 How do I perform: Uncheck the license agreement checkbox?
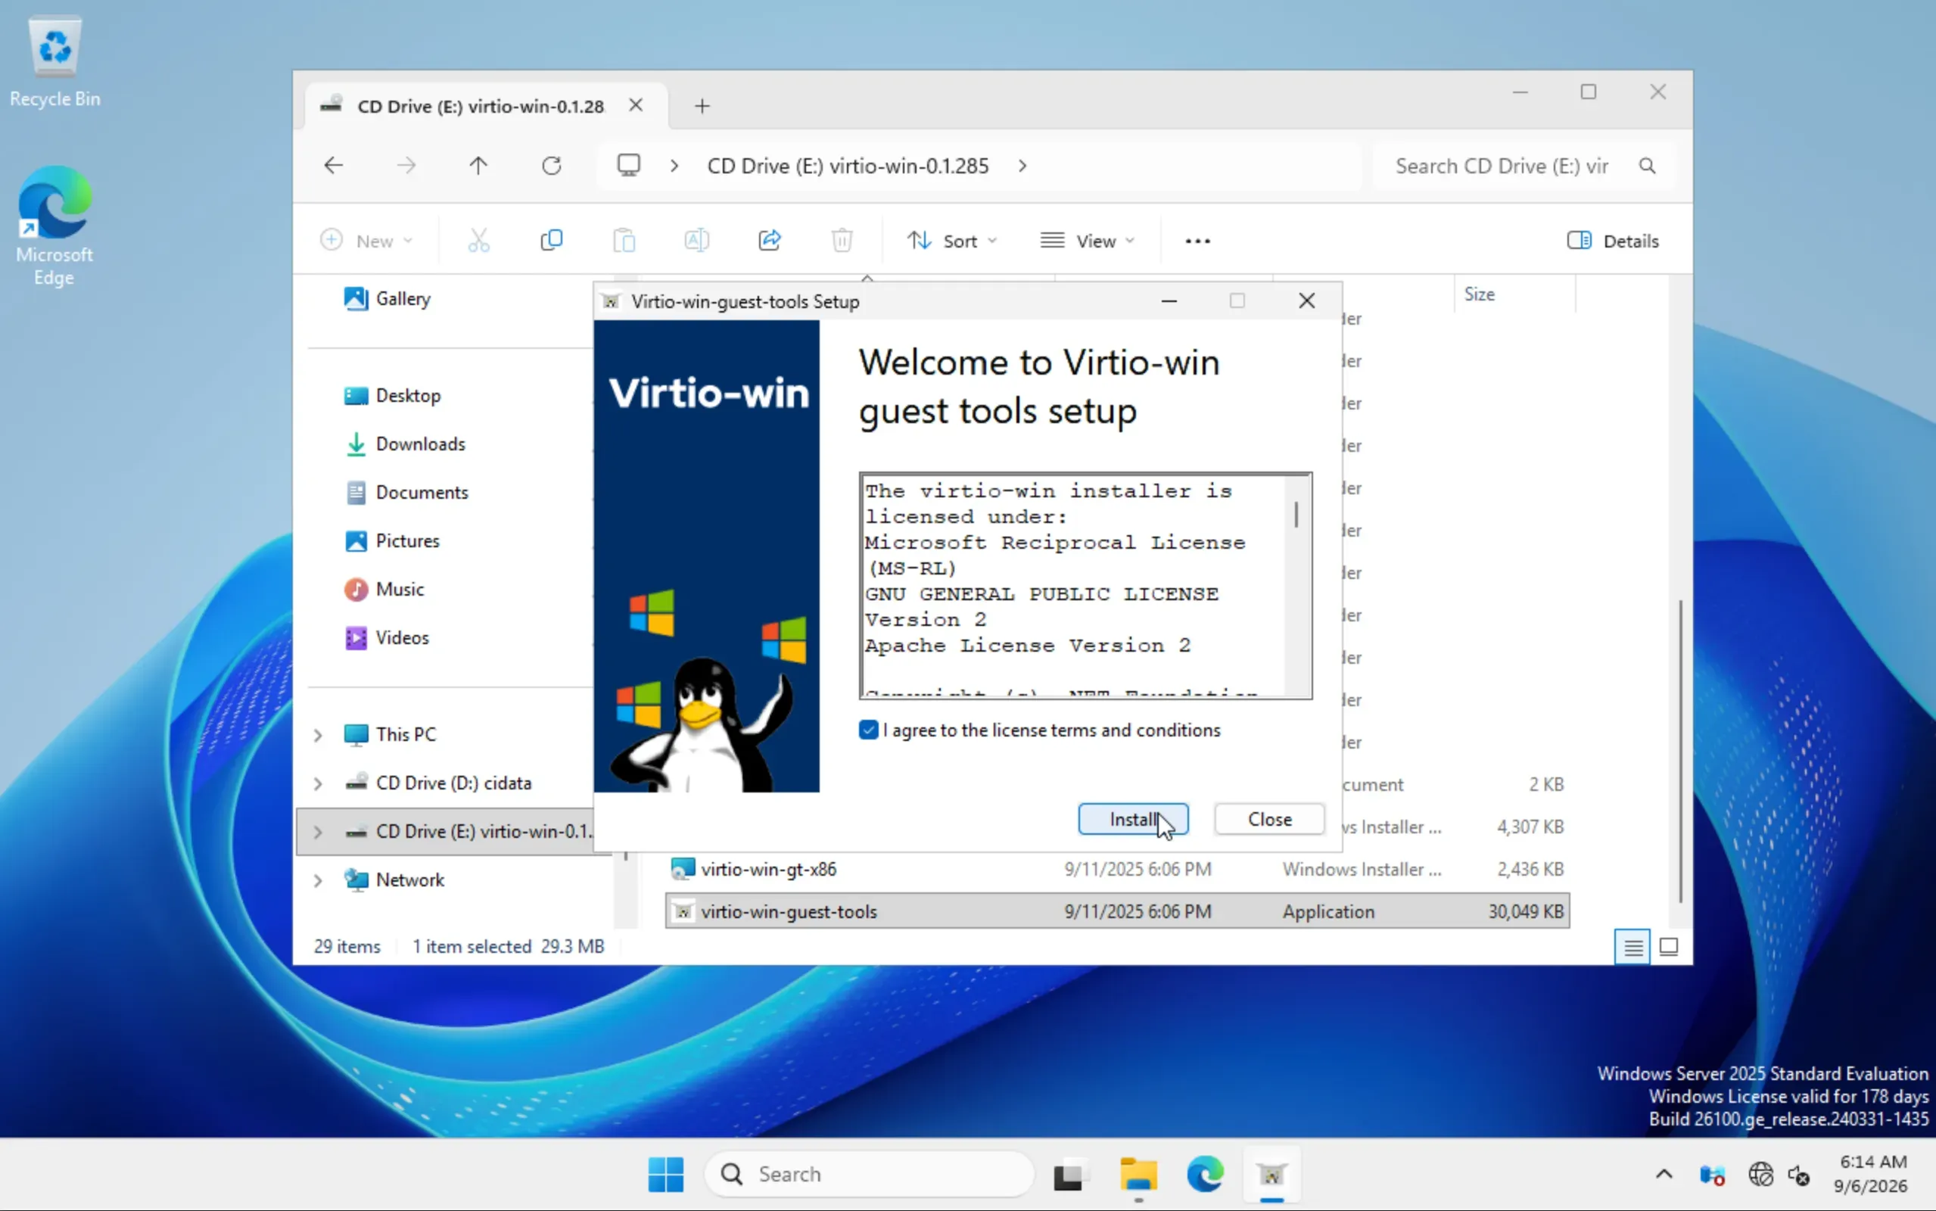click(868, 730)
